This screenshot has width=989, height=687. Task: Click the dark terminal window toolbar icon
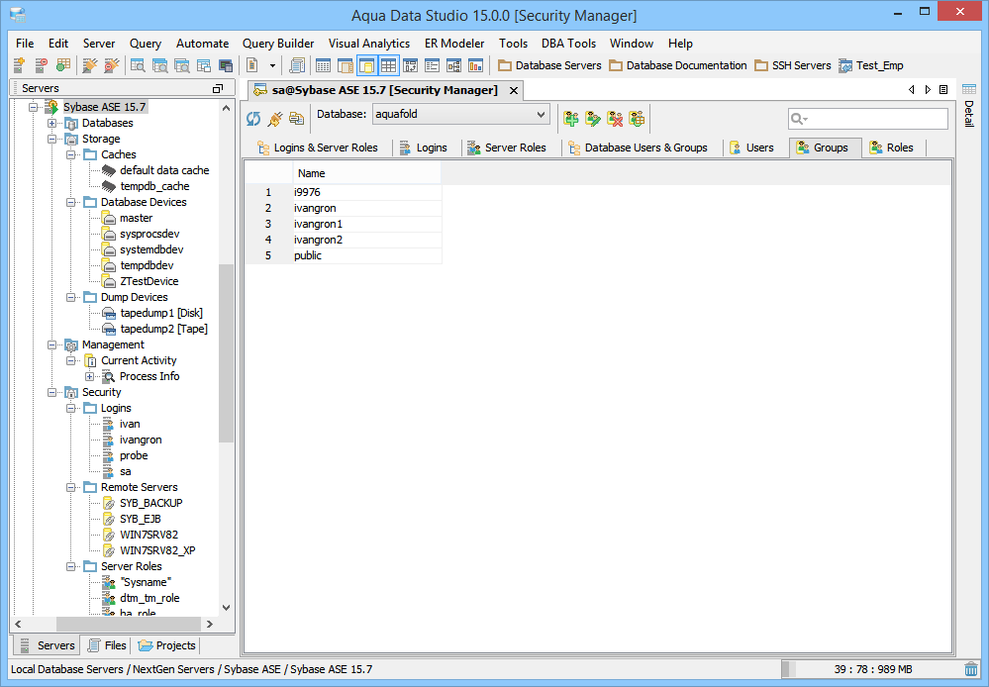point(225,65)
